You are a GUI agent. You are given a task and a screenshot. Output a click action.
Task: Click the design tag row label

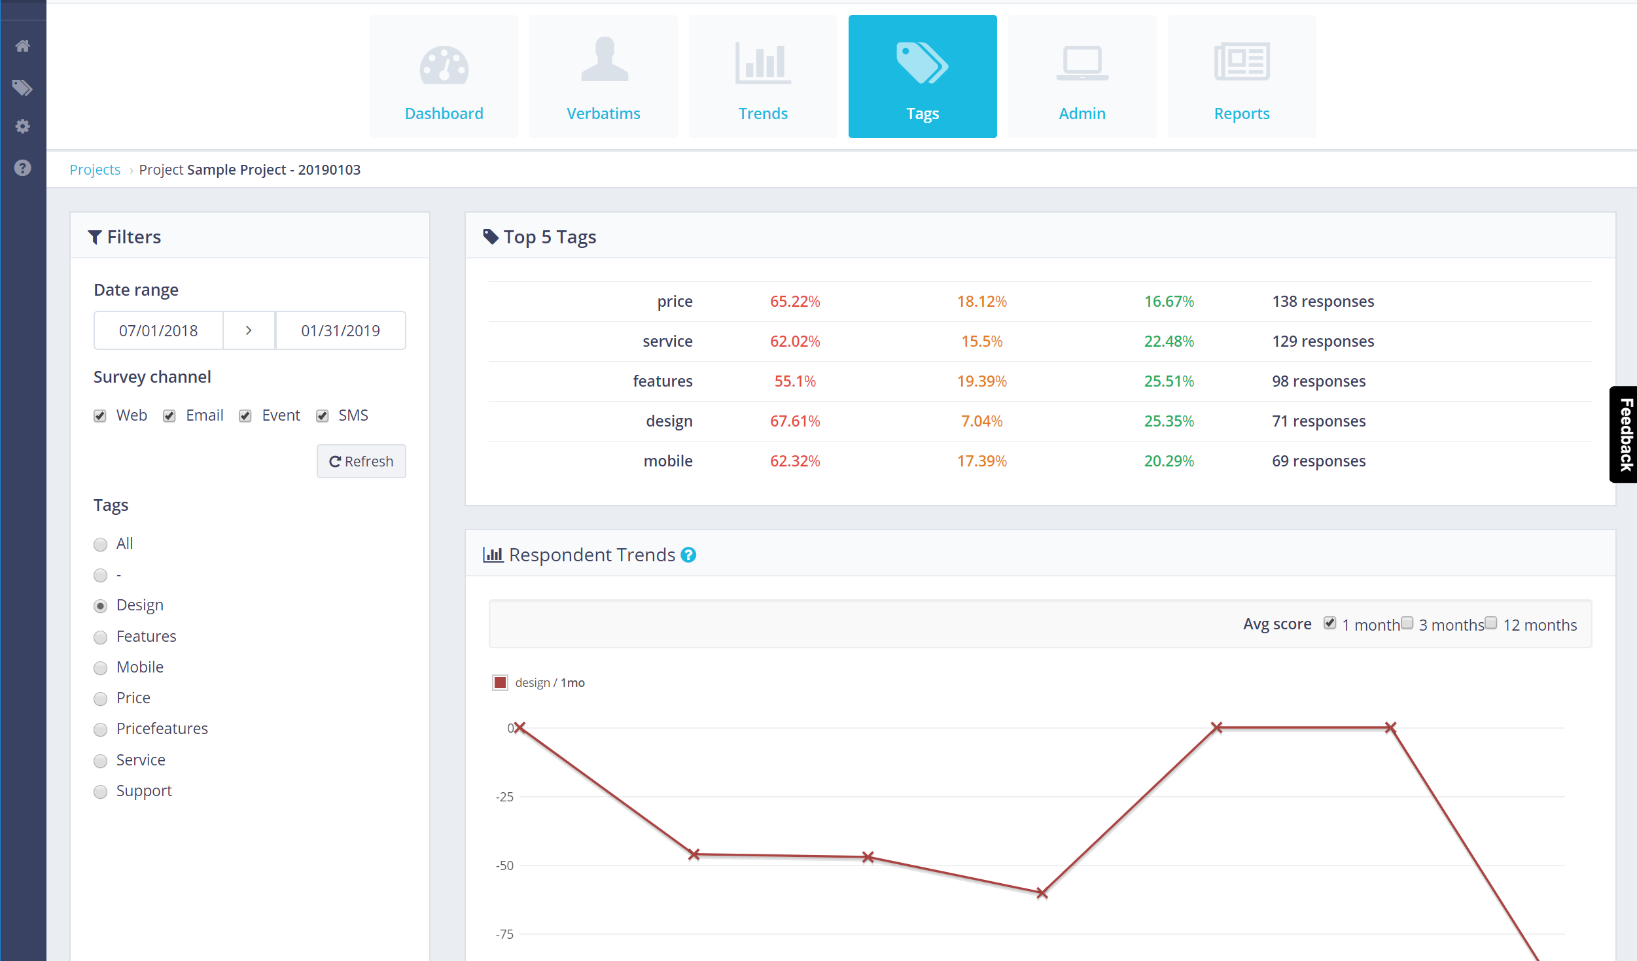tap(669, 421)
